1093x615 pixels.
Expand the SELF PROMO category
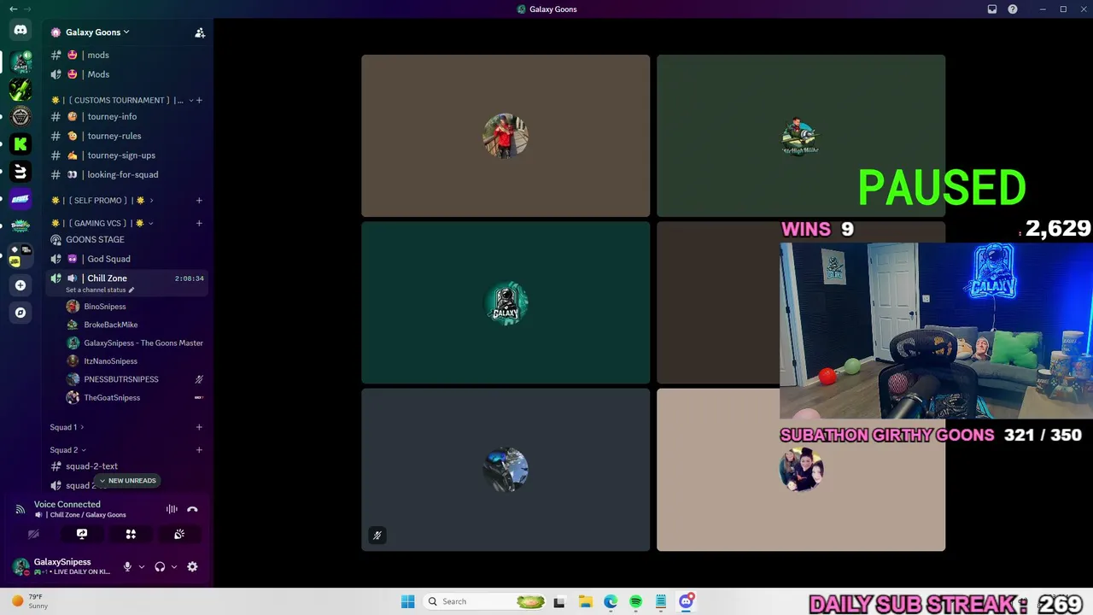[x=102, y=201]
